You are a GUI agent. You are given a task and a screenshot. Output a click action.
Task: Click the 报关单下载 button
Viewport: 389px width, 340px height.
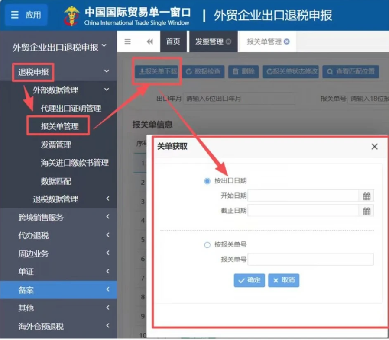[x=157, y=72]
